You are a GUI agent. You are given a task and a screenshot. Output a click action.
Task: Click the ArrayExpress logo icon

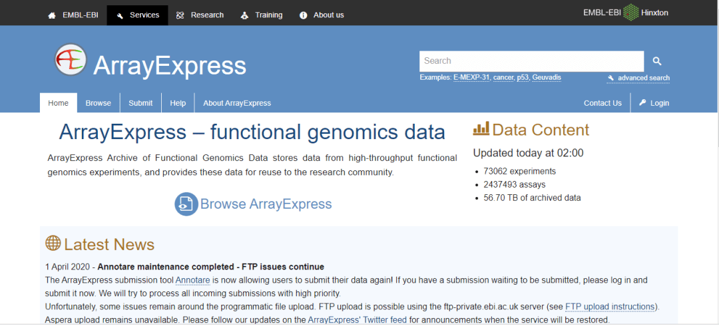(71, 60)
